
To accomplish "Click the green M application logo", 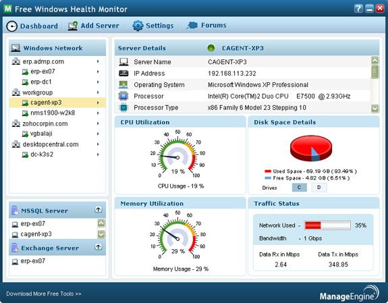I will tap(8, 9).
